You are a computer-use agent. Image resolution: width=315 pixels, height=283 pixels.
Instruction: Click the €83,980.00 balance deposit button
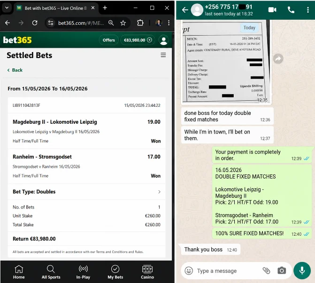click(138, 40)
